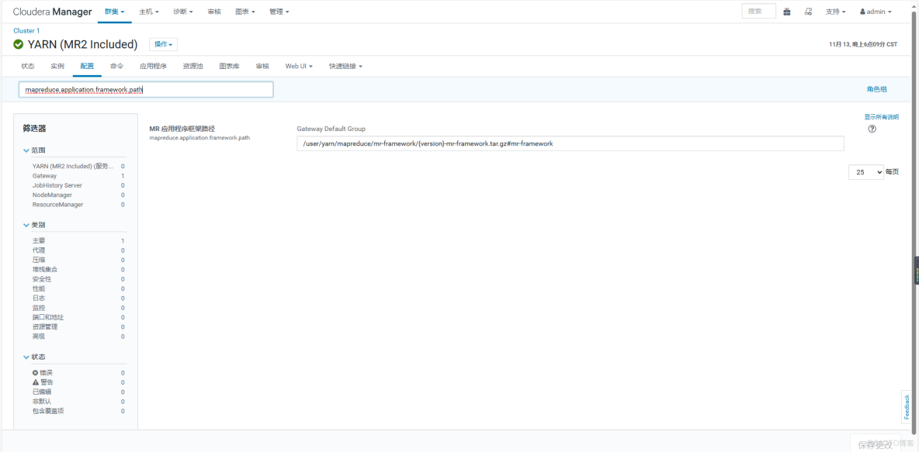
Task: Switch to the 实例 tab
Action: 57,66
